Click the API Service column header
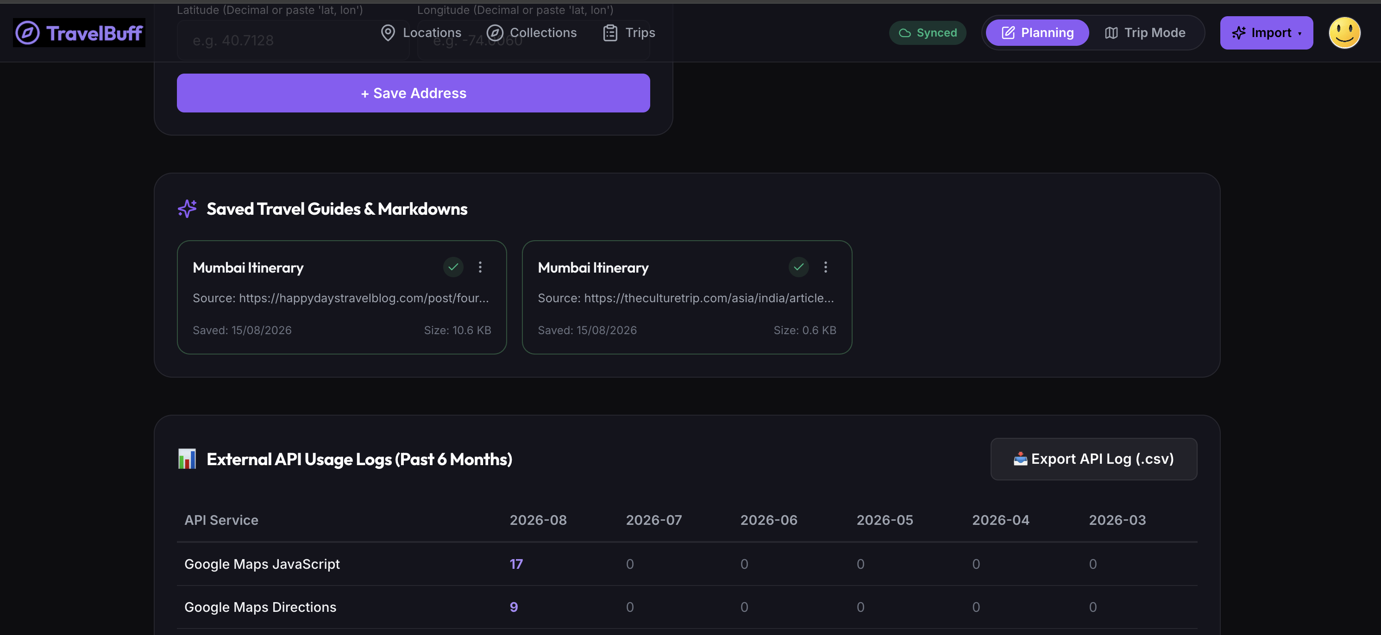The width and height of the screenshot is (1381, 635). (221, 520)
